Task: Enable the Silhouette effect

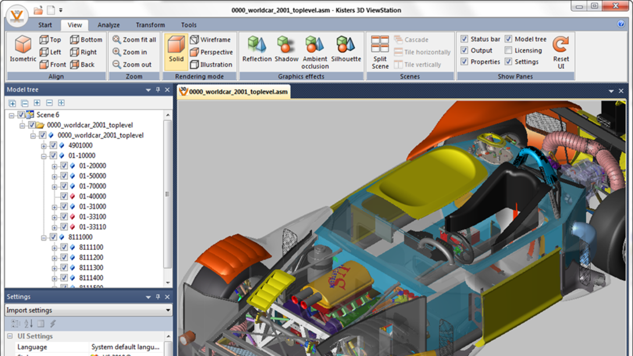Action: click(x=346, y=49)
